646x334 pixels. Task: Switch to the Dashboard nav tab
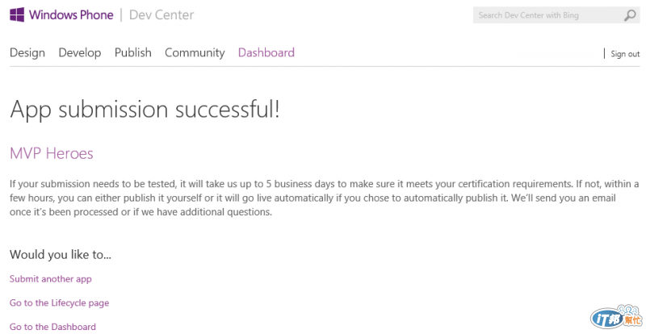[x=266, y=52]
